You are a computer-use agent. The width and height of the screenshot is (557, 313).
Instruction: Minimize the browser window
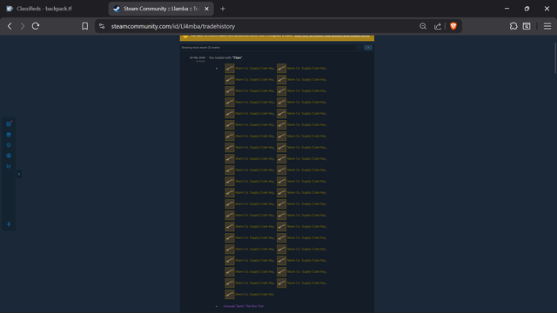[507, 9]
